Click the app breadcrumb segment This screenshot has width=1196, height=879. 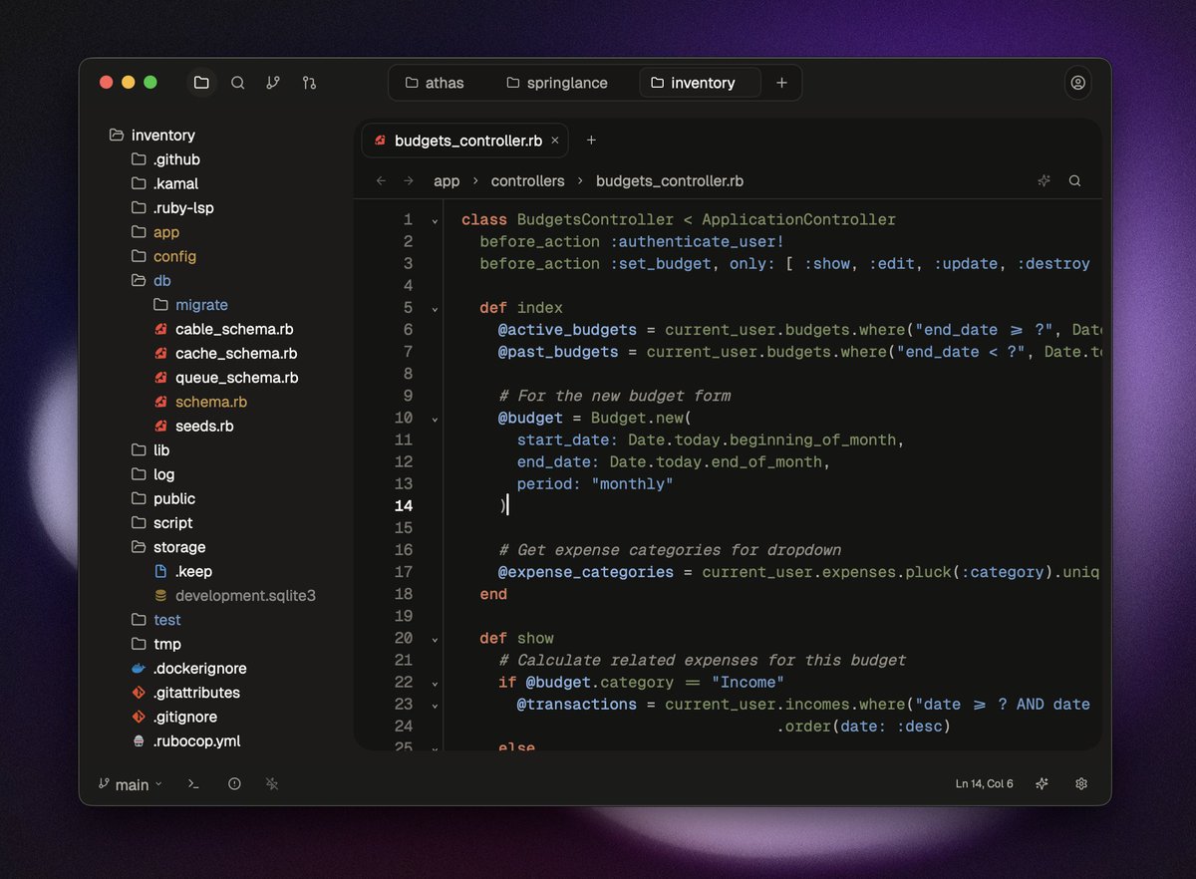[x=447, y=181]
